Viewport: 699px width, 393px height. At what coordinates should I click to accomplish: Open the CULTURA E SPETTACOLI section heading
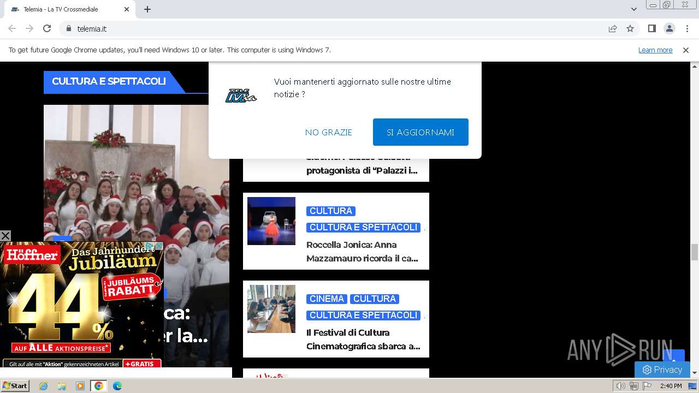point(109,81)
